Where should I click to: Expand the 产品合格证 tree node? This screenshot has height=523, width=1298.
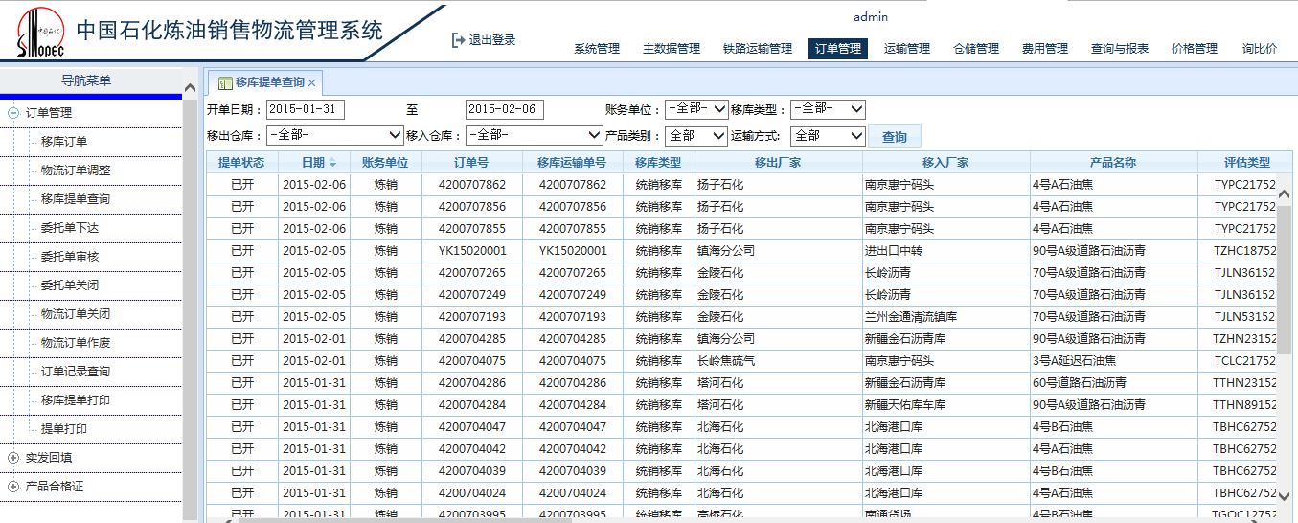(x=13, y=487)
